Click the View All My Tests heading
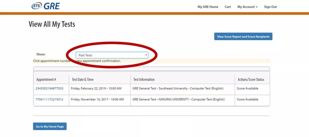Image resolution: width=309 pixels, height=137 pixels. point(52,24)
